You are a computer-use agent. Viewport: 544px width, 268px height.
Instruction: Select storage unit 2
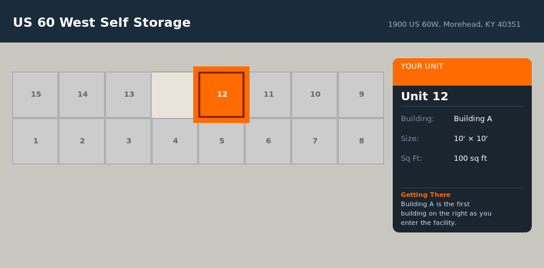[x=82, y=141]
